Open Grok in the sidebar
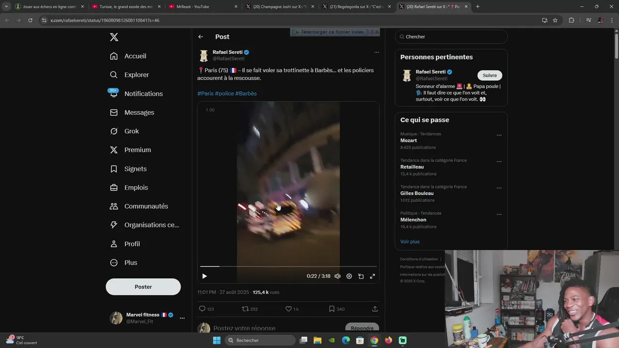This screenshot has width=619, height=348. pyautogui.click(x=124, y=131)
